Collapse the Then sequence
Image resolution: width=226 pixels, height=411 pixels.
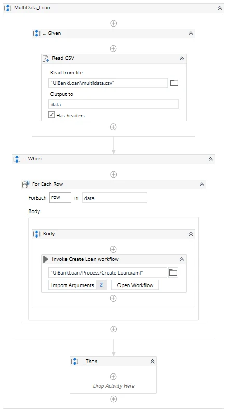click(x=153, y=362)
